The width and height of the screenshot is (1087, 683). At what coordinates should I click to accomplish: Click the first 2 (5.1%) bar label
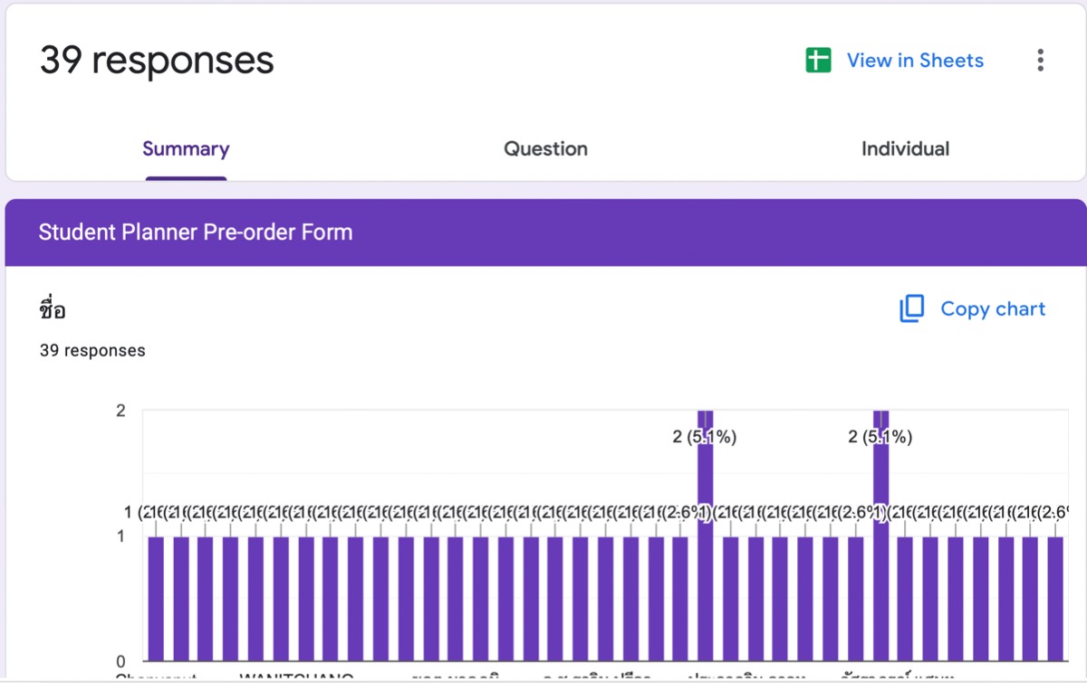tap(705, 437)
